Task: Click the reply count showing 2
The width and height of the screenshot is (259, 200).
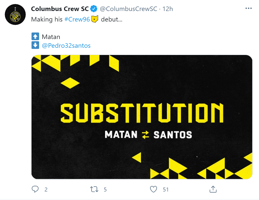Action: tap(46, 189)
